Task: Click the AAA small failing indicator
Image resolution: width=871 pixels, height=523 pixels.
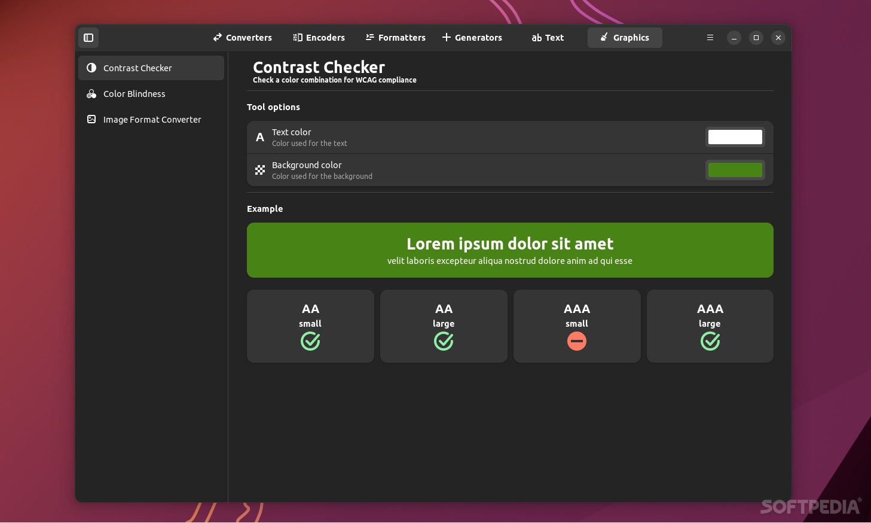Action: (x=577, y=341)
